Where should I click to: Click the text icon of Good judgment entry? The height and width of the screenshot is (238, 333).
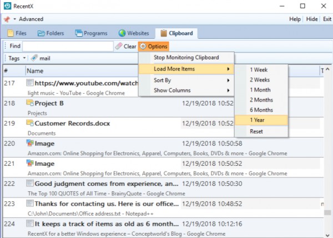[30, 183]
